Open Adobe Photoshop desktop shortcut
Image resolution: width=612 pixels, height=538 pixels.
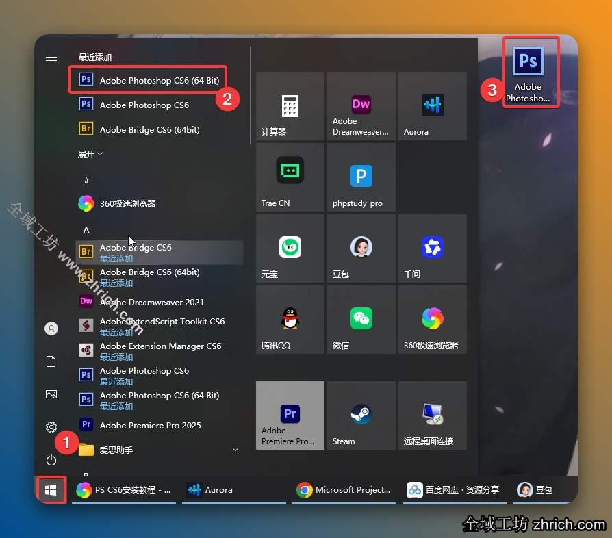coord(528,74)
